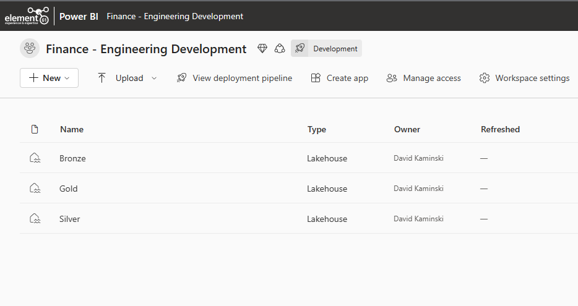Open Manage access
The image size is (578, 306).
432,78
